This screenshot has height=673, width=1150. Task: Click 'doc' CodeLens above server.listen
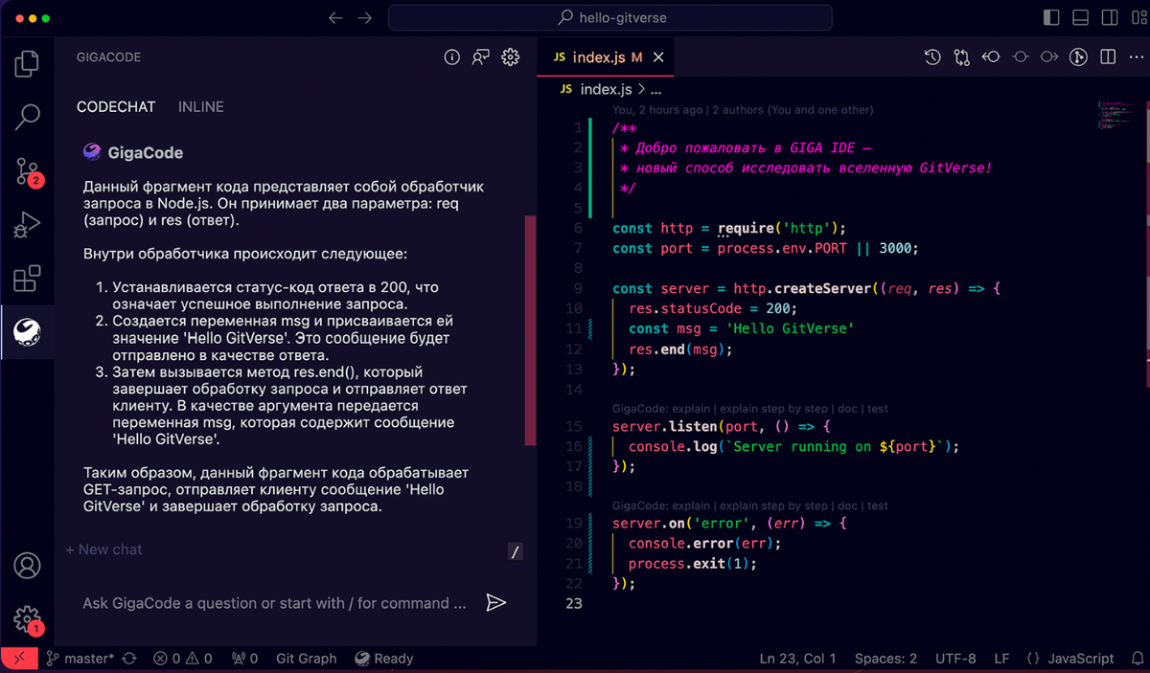(847, 409)
